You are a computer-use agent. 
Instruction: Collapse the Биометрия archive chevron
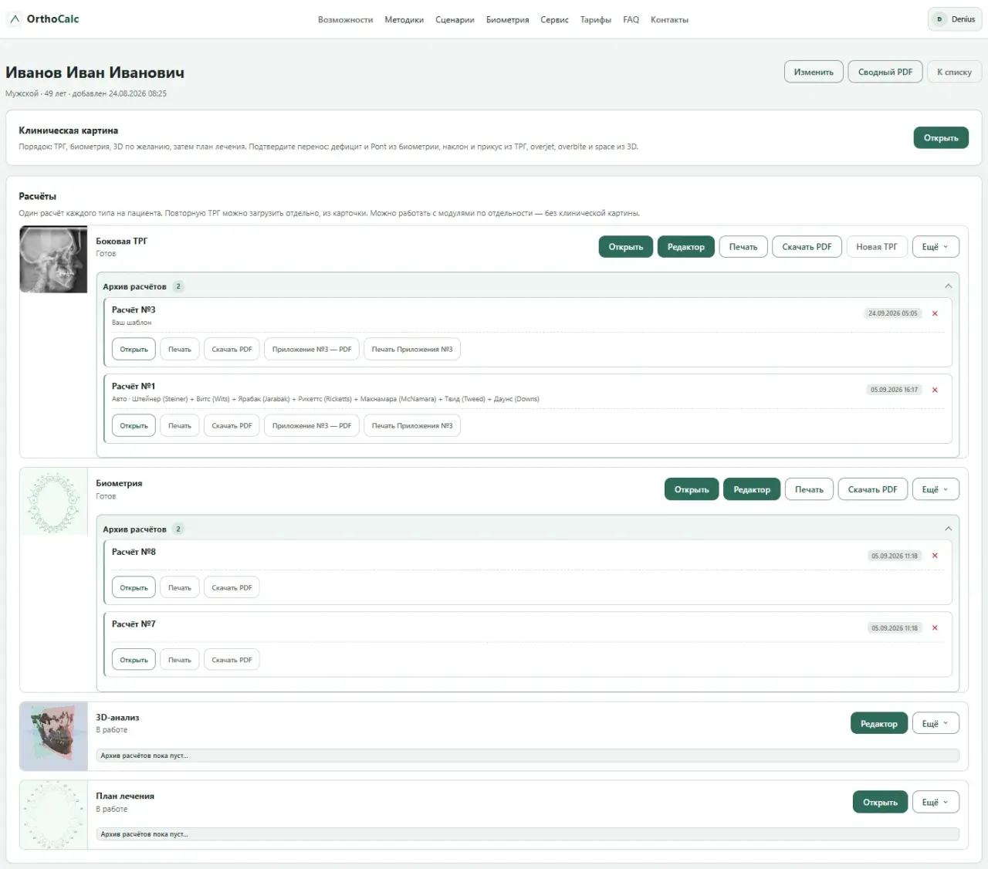(948, 529)
